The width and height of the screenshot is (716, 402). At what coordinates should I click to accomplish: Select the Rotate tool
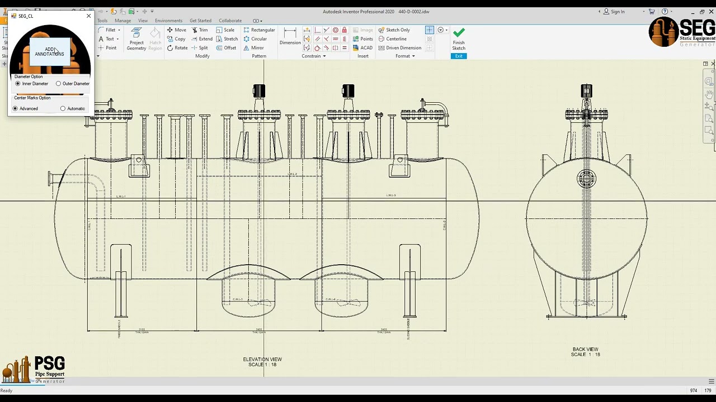point(177,48)
